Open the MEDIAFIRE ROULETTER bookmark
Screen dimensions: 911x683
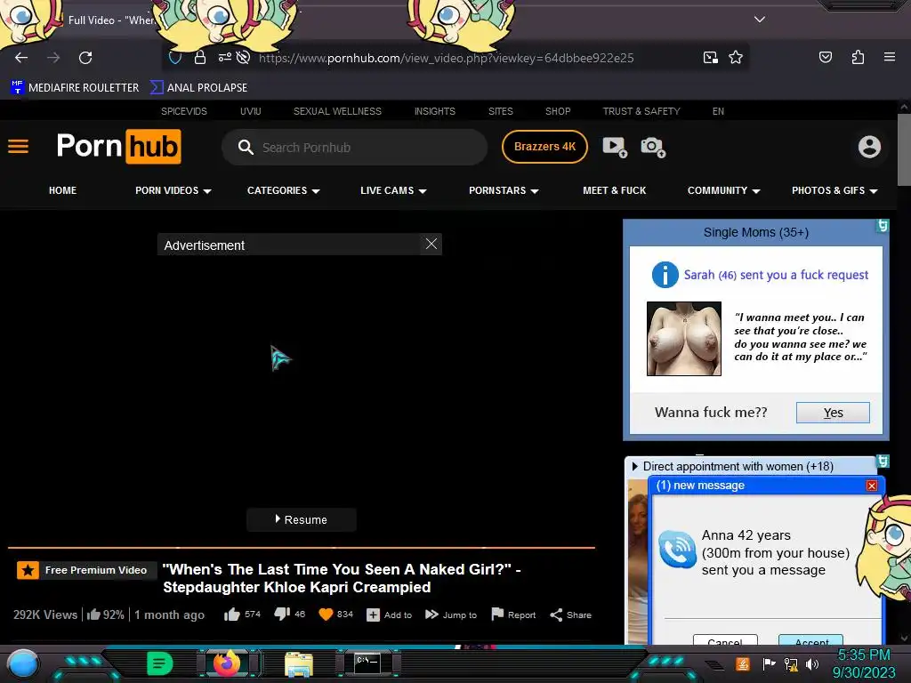click(75, 88)
